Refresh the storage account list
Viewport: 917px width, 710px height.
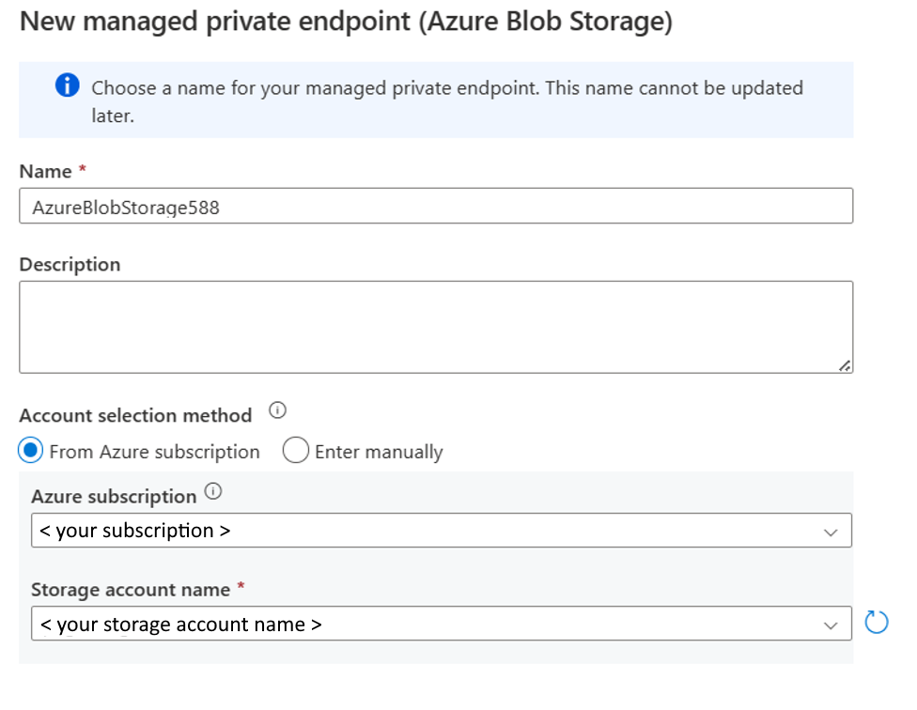click(x=877, y=622)
